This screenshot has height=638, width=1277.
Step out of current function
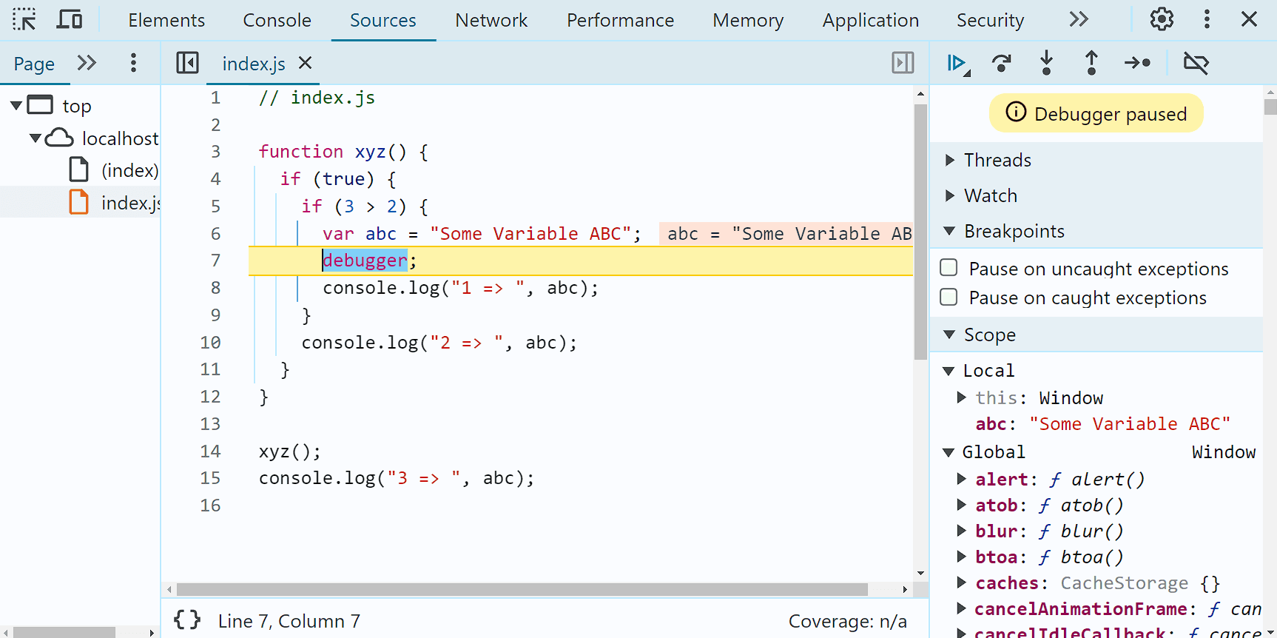[1091, 63]
